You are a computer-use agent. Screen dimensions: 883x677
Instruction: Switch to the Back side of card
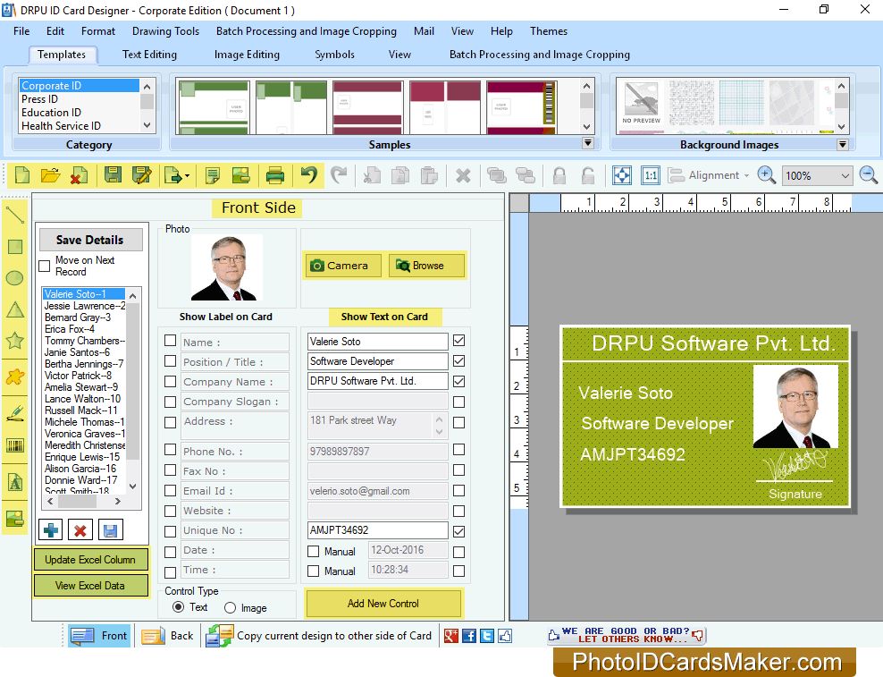[x=167, y=636]
